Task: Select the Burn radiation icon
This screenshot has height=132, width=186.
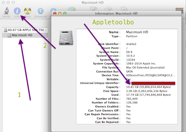Action: tap(28, 11)
